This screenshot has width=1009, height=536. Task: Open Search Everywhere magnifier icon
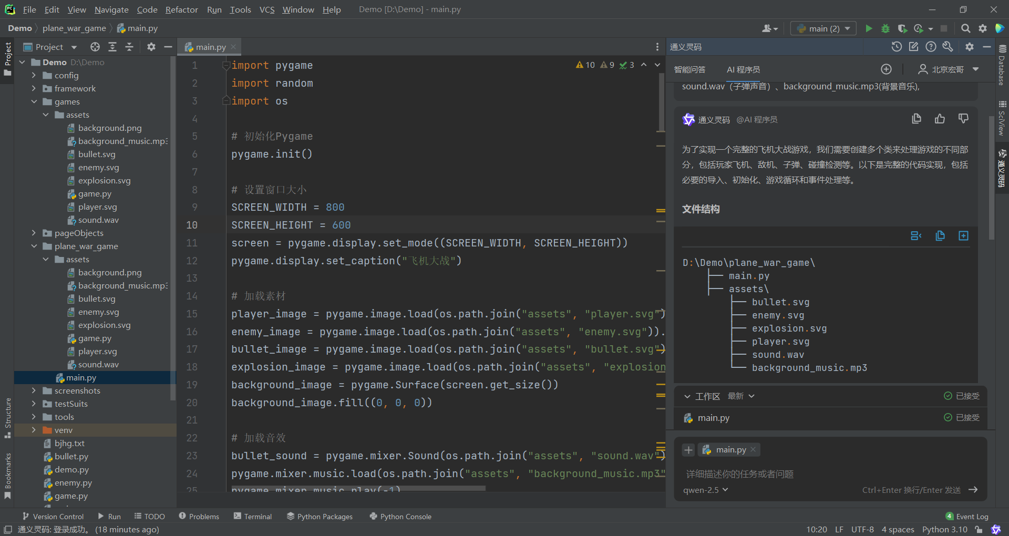point(965,28)
